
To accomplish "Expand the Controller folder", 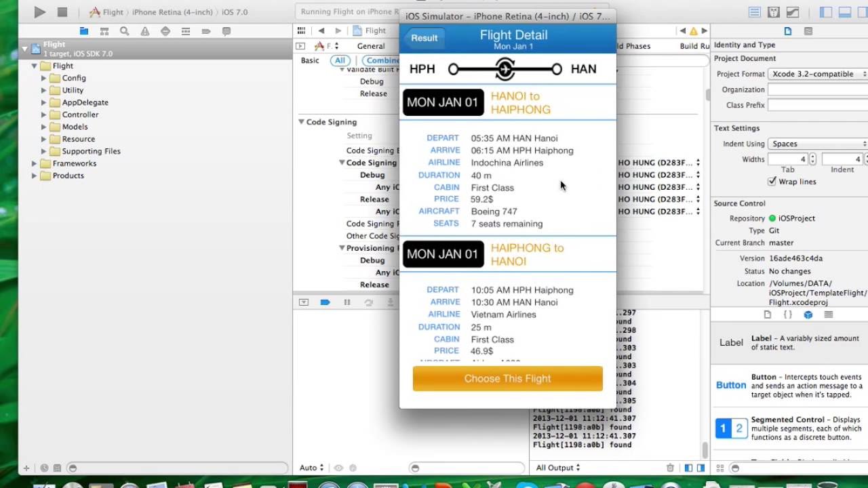I will [x=43, y=115].
